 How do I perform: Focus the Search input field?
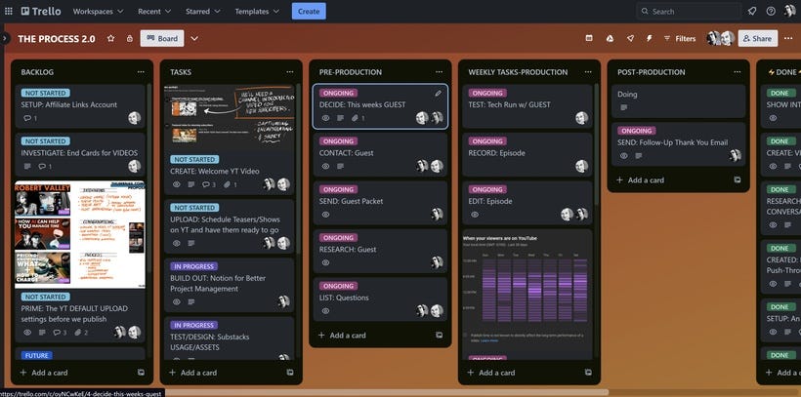689,11
